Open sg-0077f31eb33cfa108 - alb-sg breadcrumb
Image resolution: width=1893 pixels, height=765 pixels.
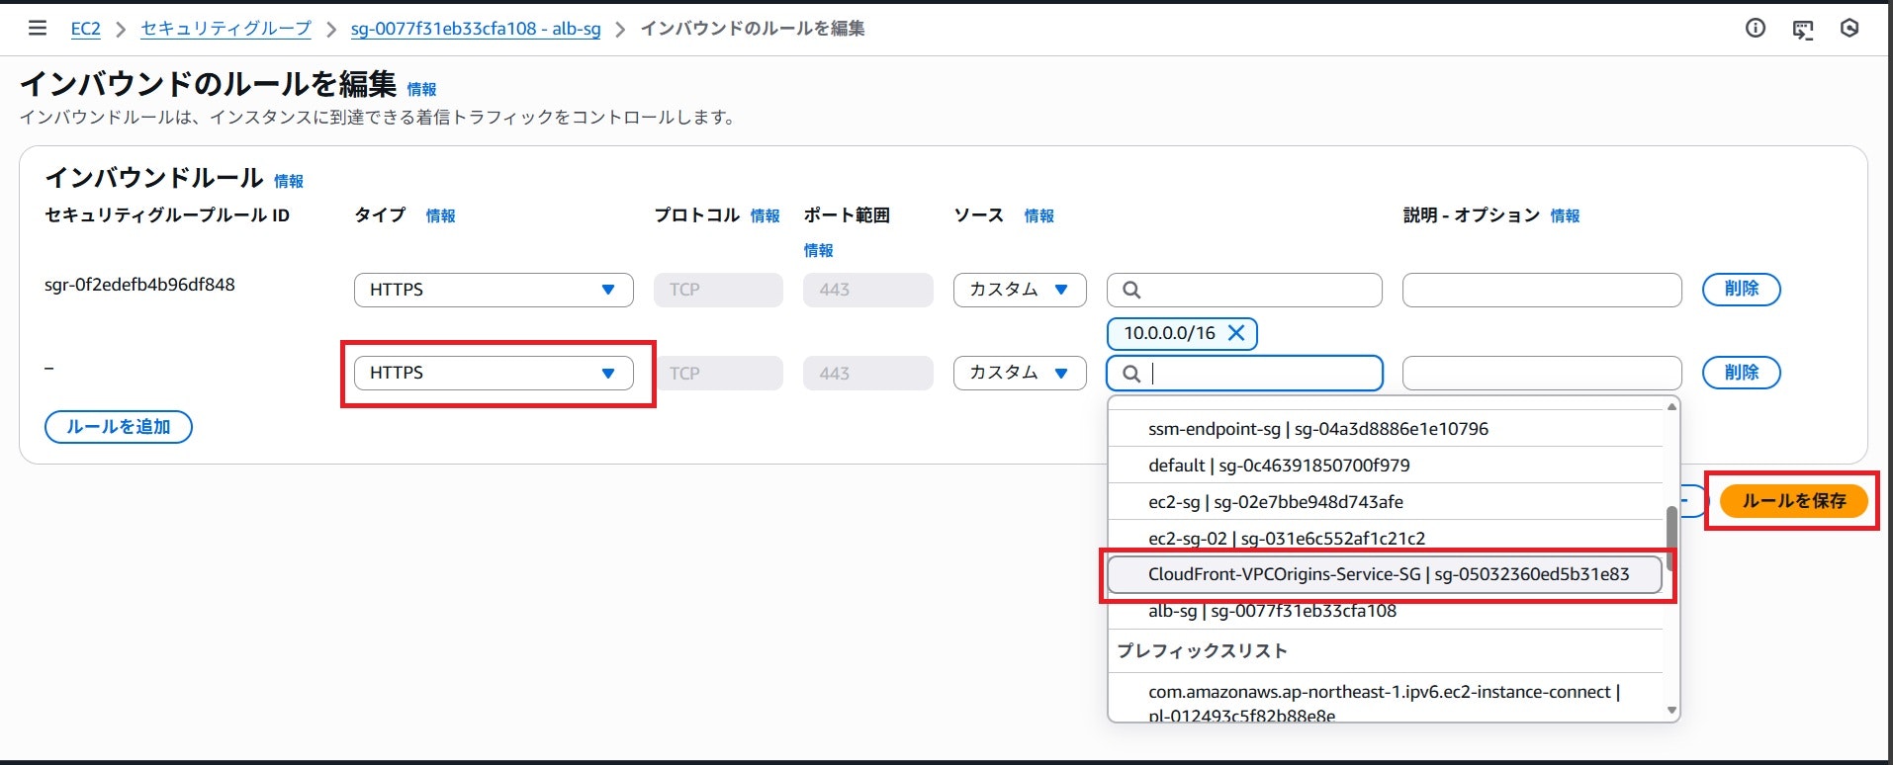click(x=476, y=29)
